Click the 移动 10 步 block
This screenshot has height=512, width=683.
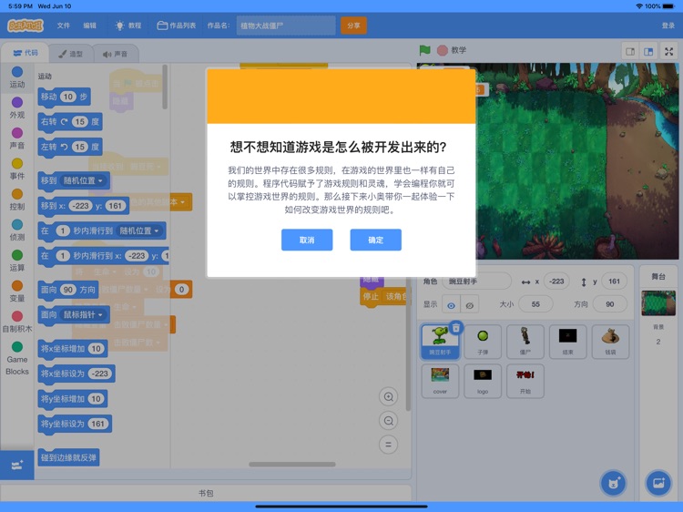[x=65, y=97]
